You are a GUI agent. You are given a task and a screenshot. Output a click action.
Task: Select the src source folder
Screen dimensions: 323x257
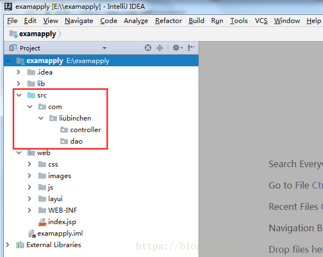[42, 95]
